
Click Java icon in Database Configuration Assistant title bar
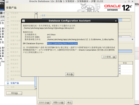pos(23,21)
